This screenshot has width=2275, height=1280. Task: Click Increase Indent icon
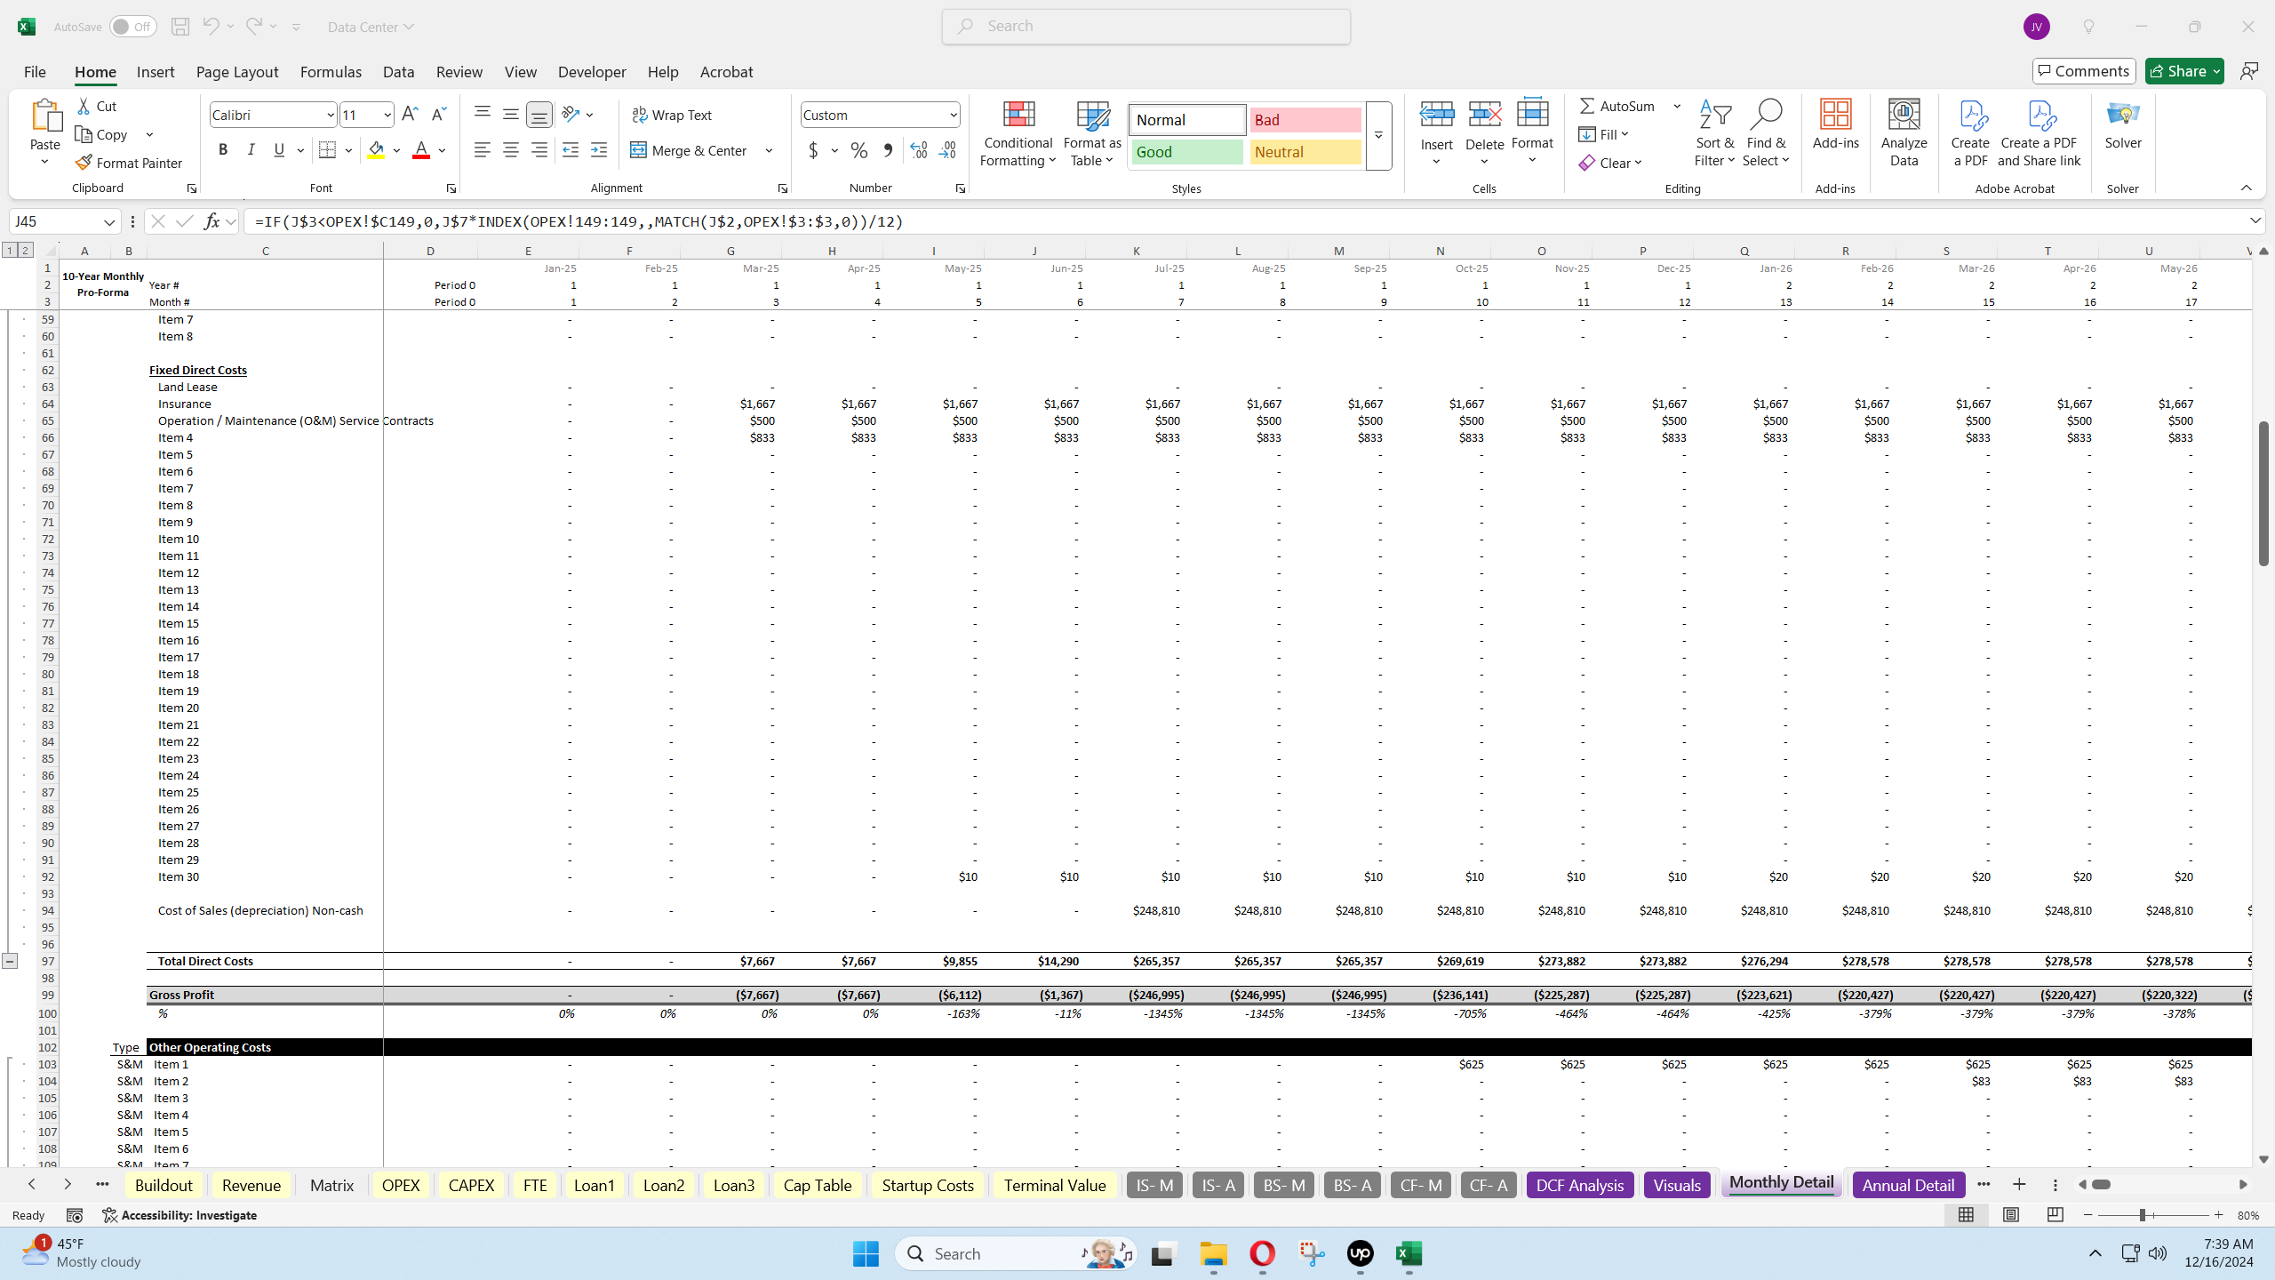pyautogui.click(x=599, y=150)
